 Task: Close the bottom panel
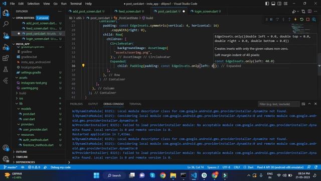[x=315, y=104]
